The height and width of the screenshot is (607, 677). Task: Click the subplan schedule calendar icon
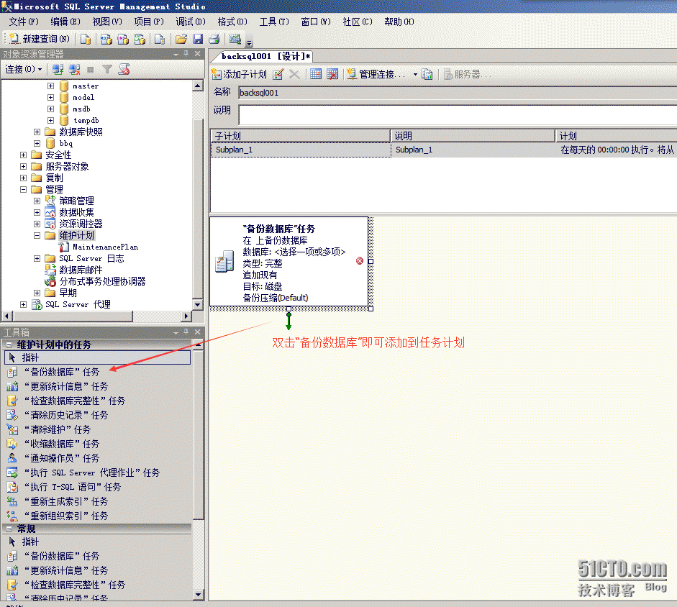click(316, 74)
